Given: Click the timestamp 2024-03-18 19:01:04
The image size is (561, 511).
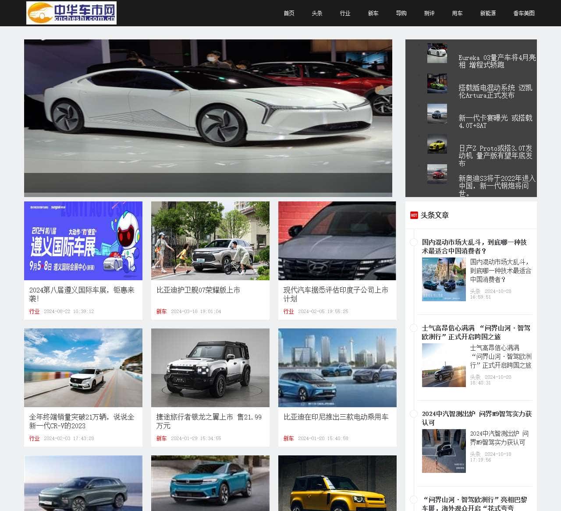Looking at the screenshot, I should 196,311.
